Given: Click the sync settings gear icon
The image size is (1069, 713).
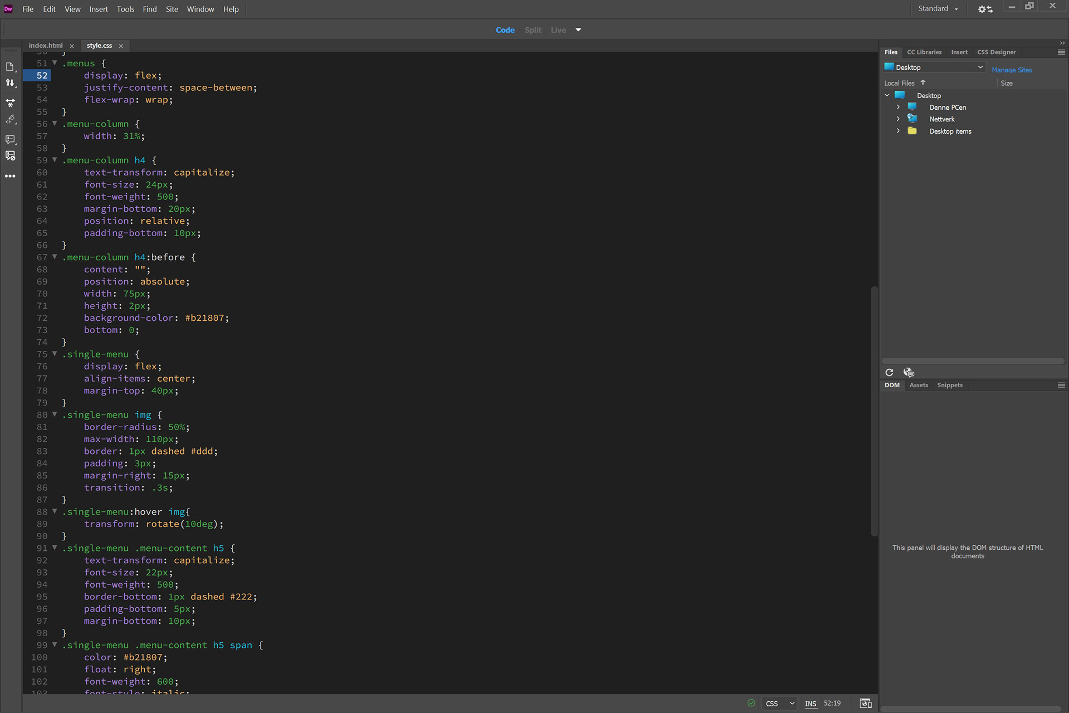Looking at the screenshot, I should pos(985,9).
